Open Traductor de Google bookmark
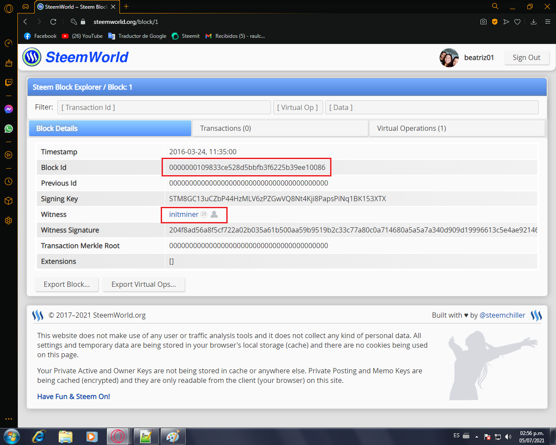The height and width of the screenshot is (445, 556). pos(137,36)
